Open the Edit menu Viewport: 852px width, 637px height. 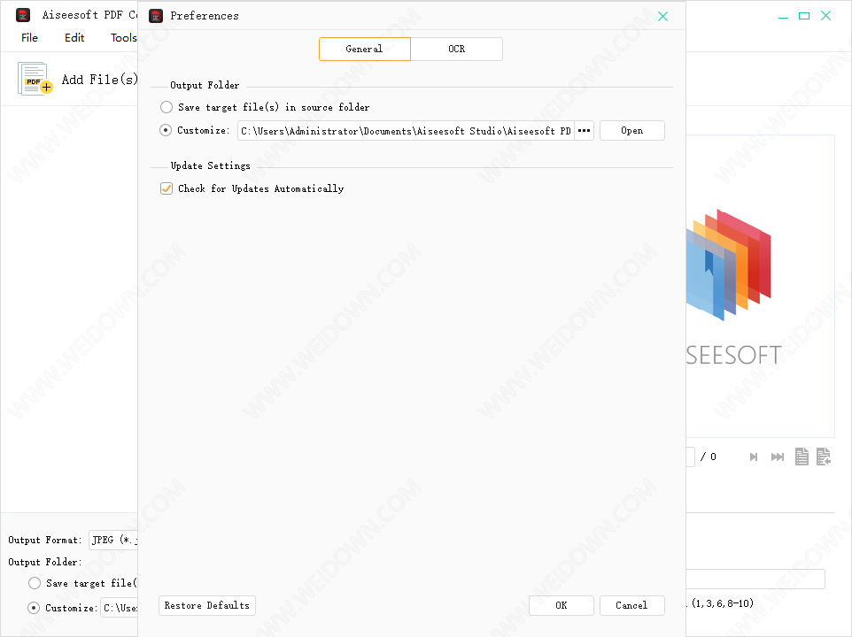coord(74,37)
